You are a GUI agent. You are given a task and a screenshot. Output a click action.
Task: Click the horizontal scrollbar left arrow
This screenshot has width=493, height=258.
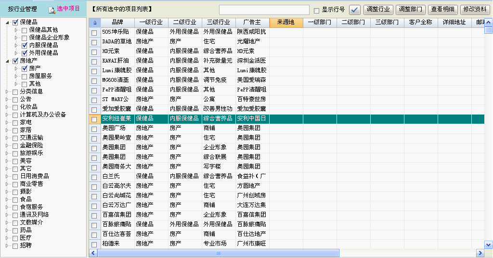click(x=93, y=253)
